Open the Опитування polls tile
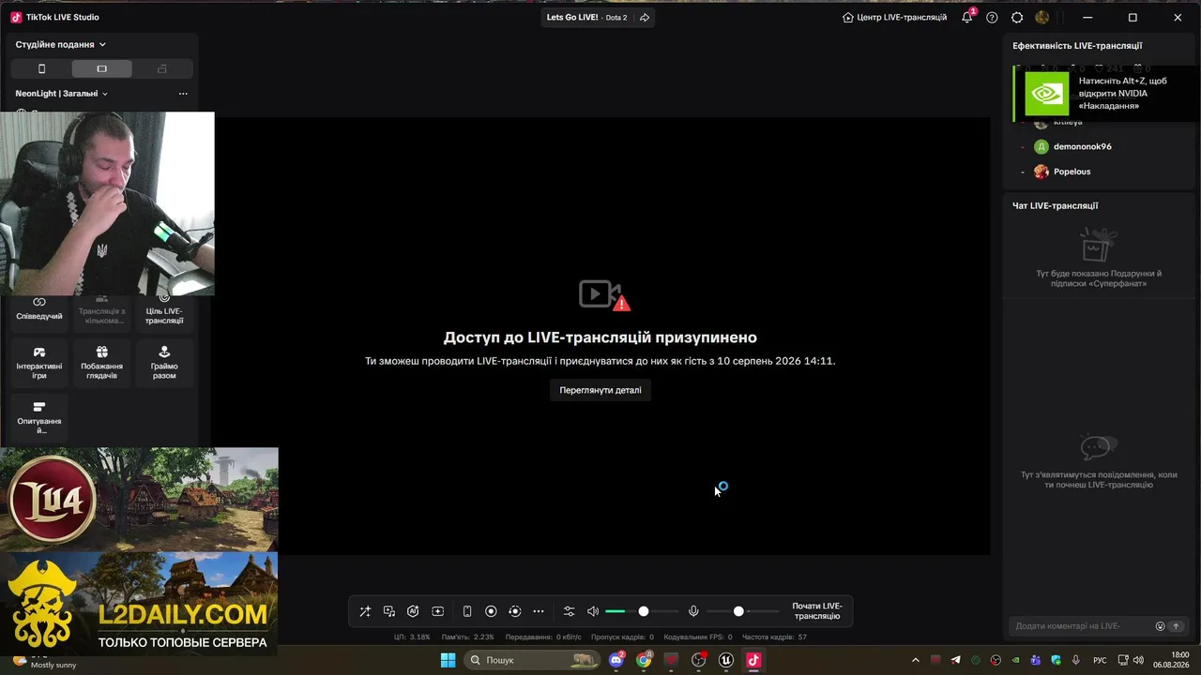The image size is (1201, 675). [39, 418]
